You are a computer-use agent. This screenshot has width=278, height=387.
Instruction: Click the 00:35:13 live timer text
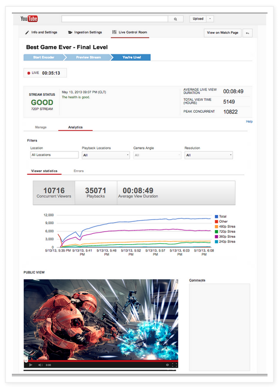(x=51, y=73)
